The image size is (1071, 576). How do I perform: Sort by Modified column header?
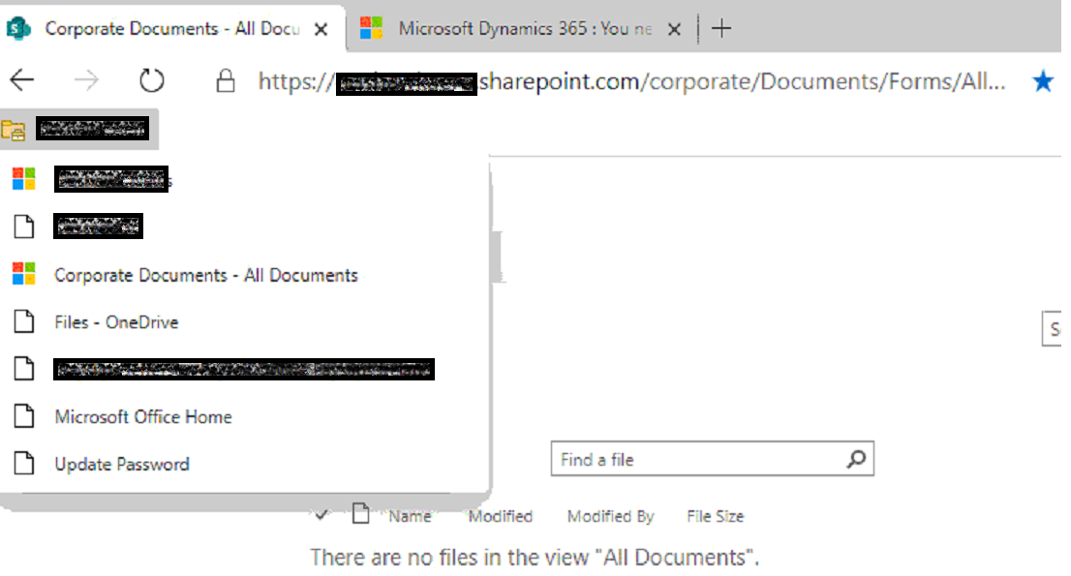pyautogui.click(x=500, y=517)
